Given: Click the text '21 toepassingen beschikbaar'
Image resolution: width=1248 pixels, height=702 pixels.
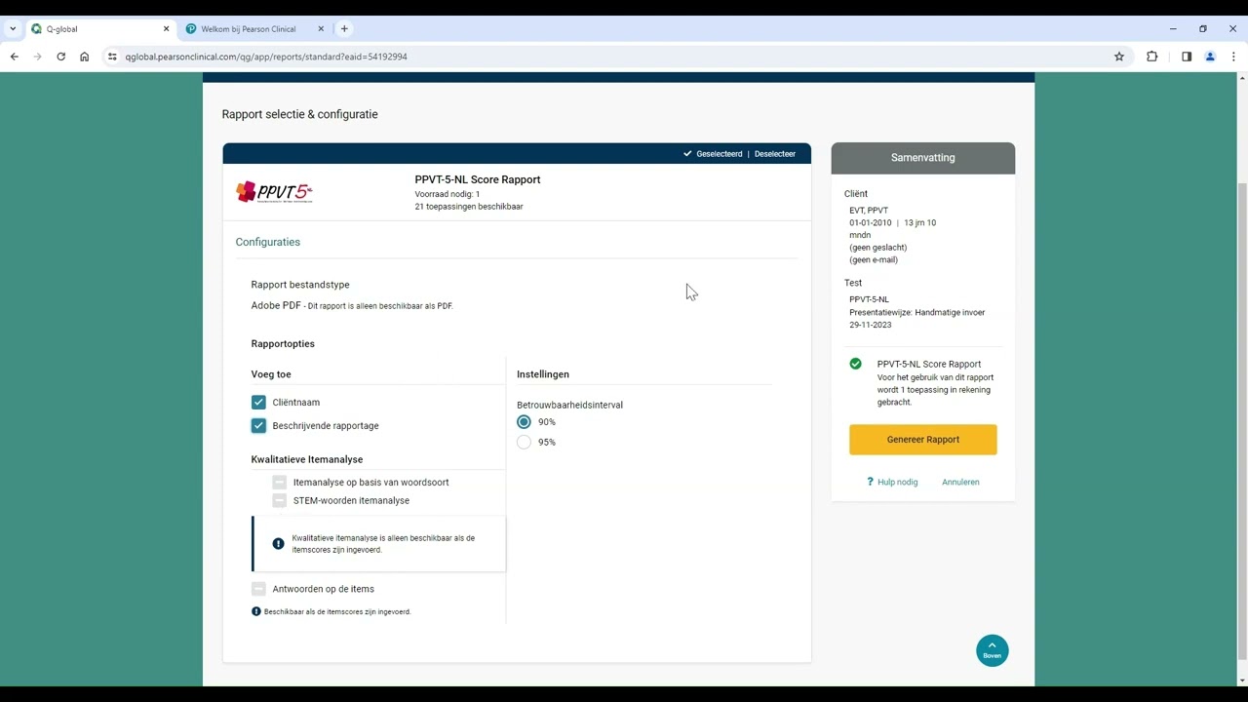Looking at the screenshot, I should pyautogui.click(x=469, y=207).
